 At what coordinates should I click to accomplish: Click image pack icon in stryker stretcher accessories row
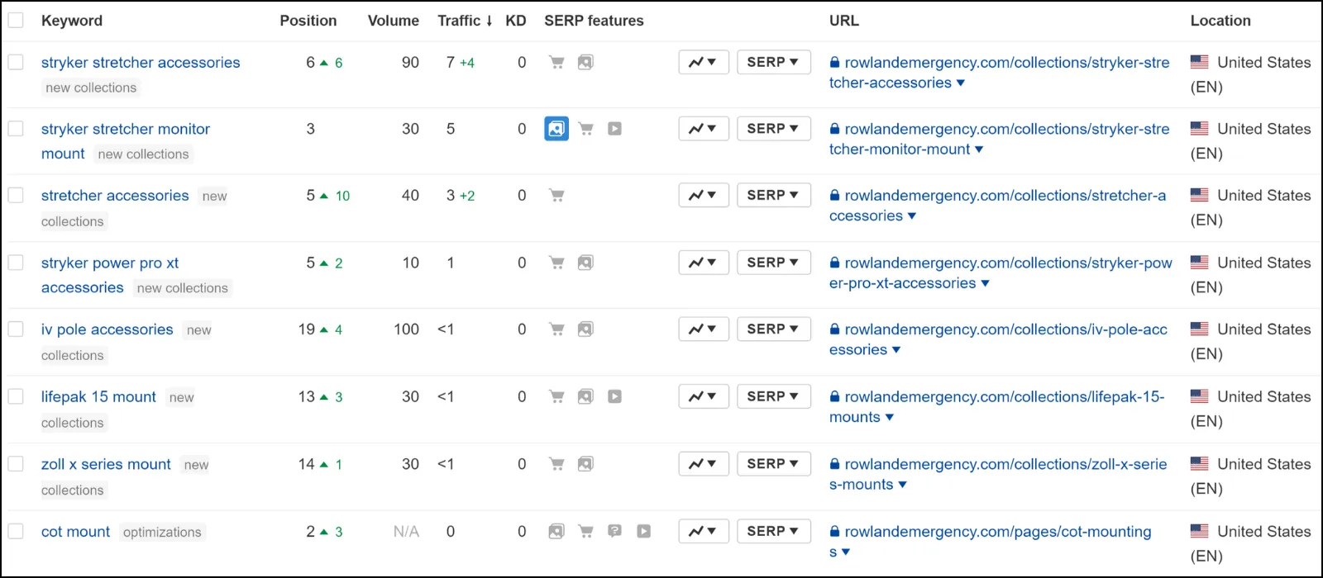click(585, 62)
